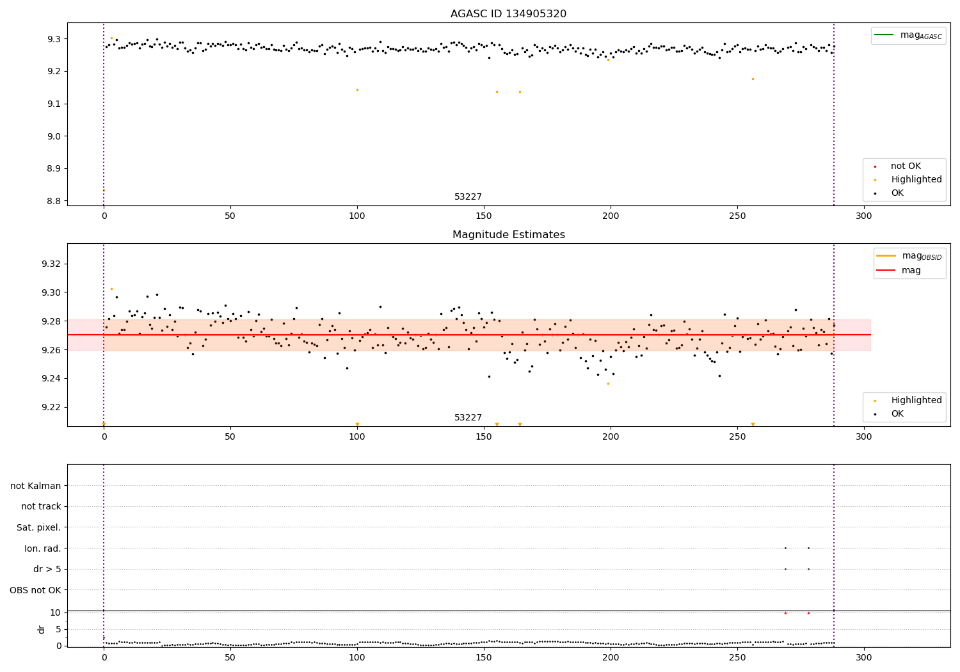Image resolution: width=960 pixels, height=672 pixels.
Task: Click the plot title AGASC ID 134905320
Action: 508,14
